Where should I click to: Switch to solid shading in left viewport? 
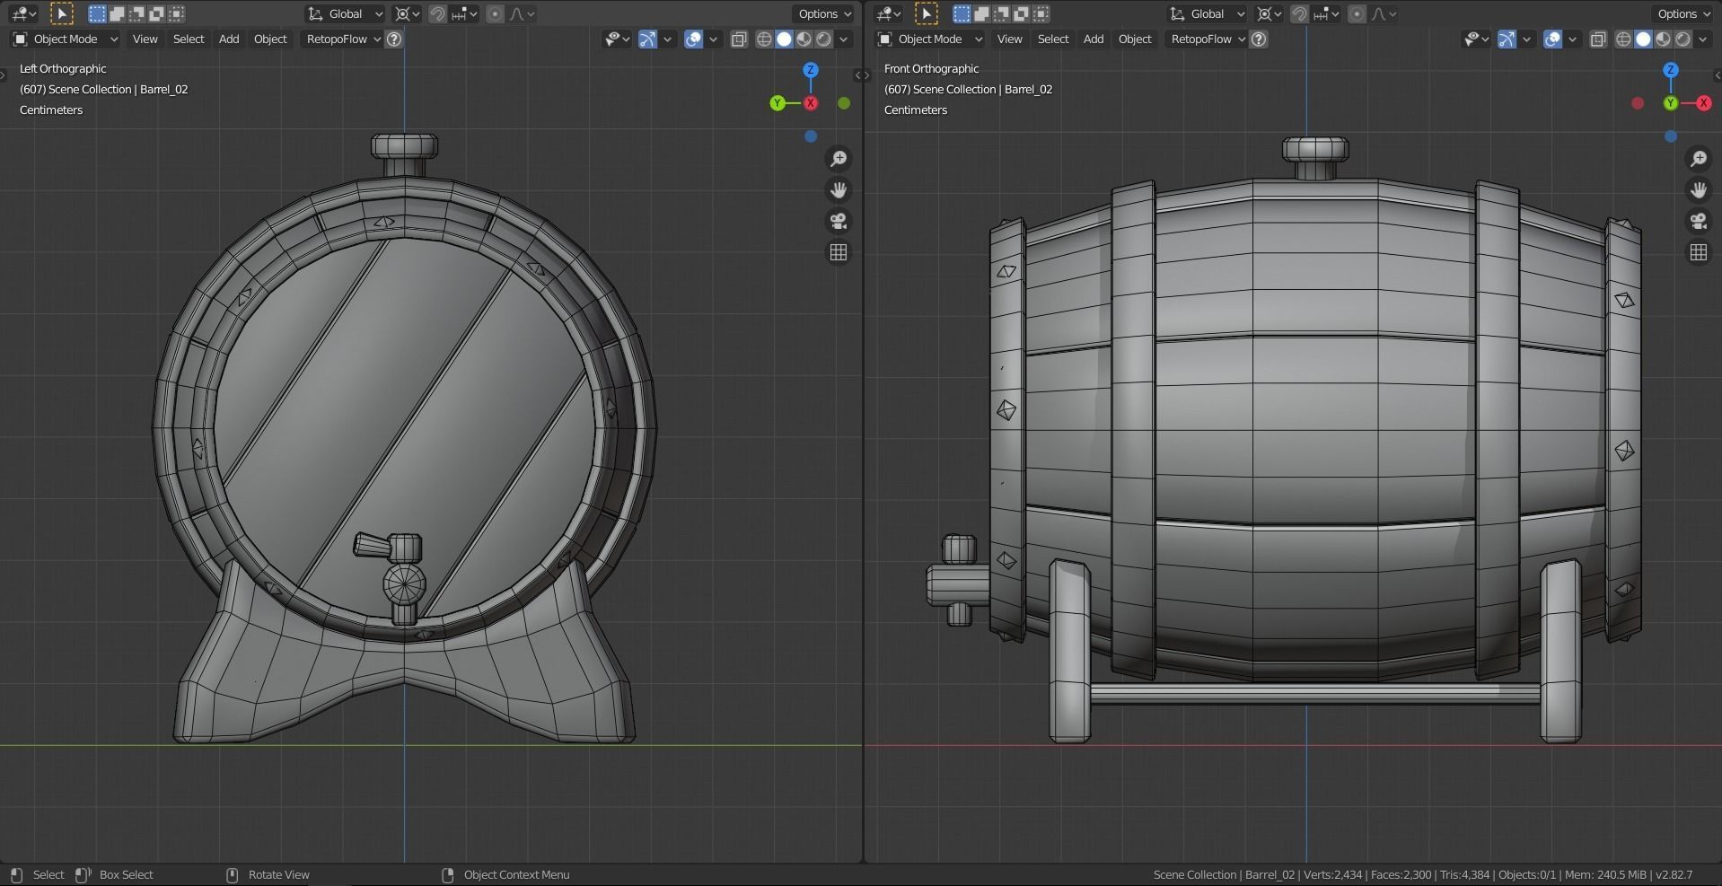tap(784, 39)
